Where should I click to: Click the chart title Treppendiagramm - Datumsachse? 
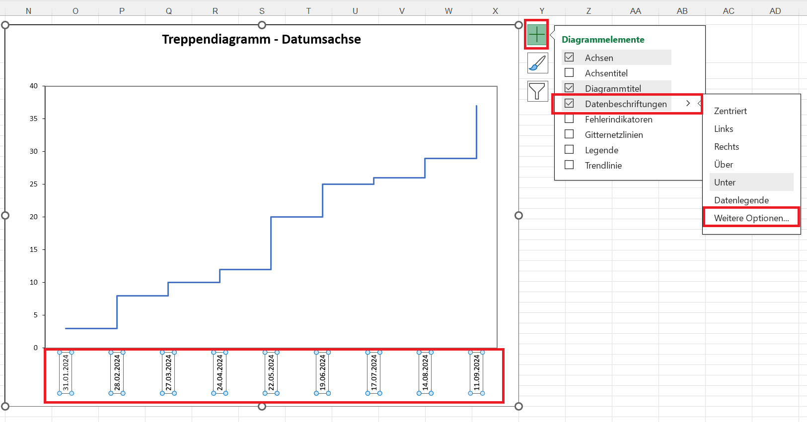(x=261, y=40)
